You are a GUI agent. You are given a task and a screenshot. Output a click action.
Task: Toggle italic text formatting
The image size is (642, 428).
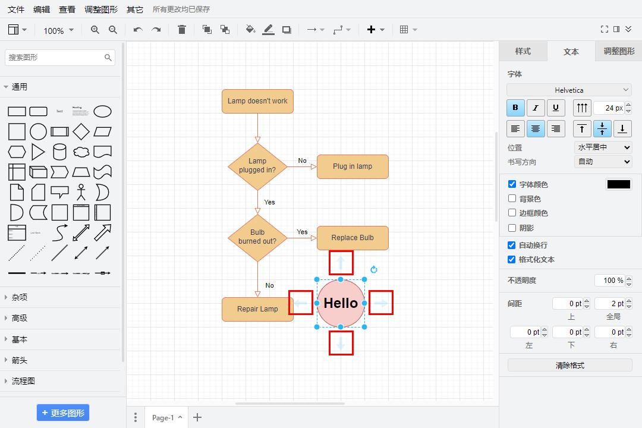click(x=536, y=108)
